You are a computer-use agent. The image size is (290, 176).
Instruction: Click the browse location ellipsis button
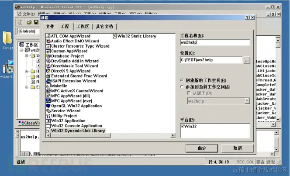pyautogui.click(x=247, y=60)
